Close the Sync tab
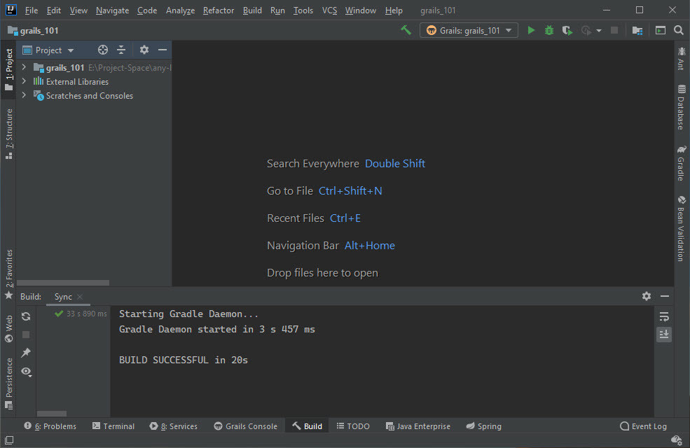 [x=80, y=297]
